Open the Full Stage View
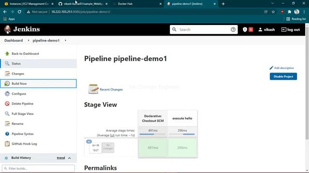Viewport: 309px width, 173px height. click(23, 114)
